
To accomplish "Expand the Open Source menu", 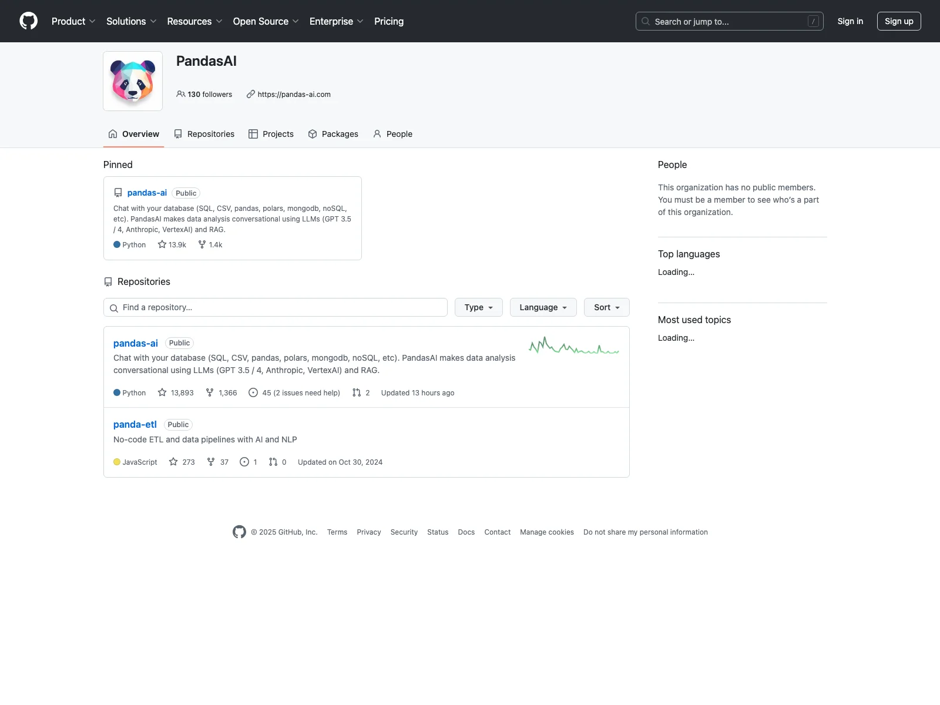I will click(266, 21).
